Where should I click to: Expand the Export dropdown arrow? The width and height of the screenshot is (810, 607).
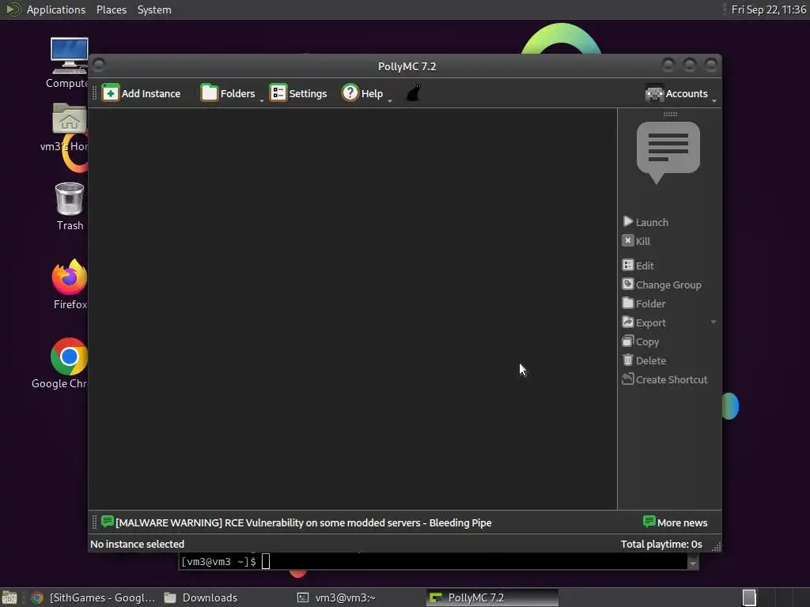pos(713,322)
